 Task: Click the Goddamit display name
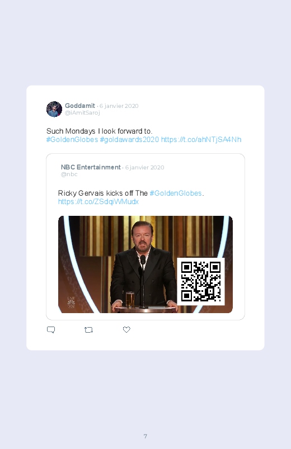point(80,106)
